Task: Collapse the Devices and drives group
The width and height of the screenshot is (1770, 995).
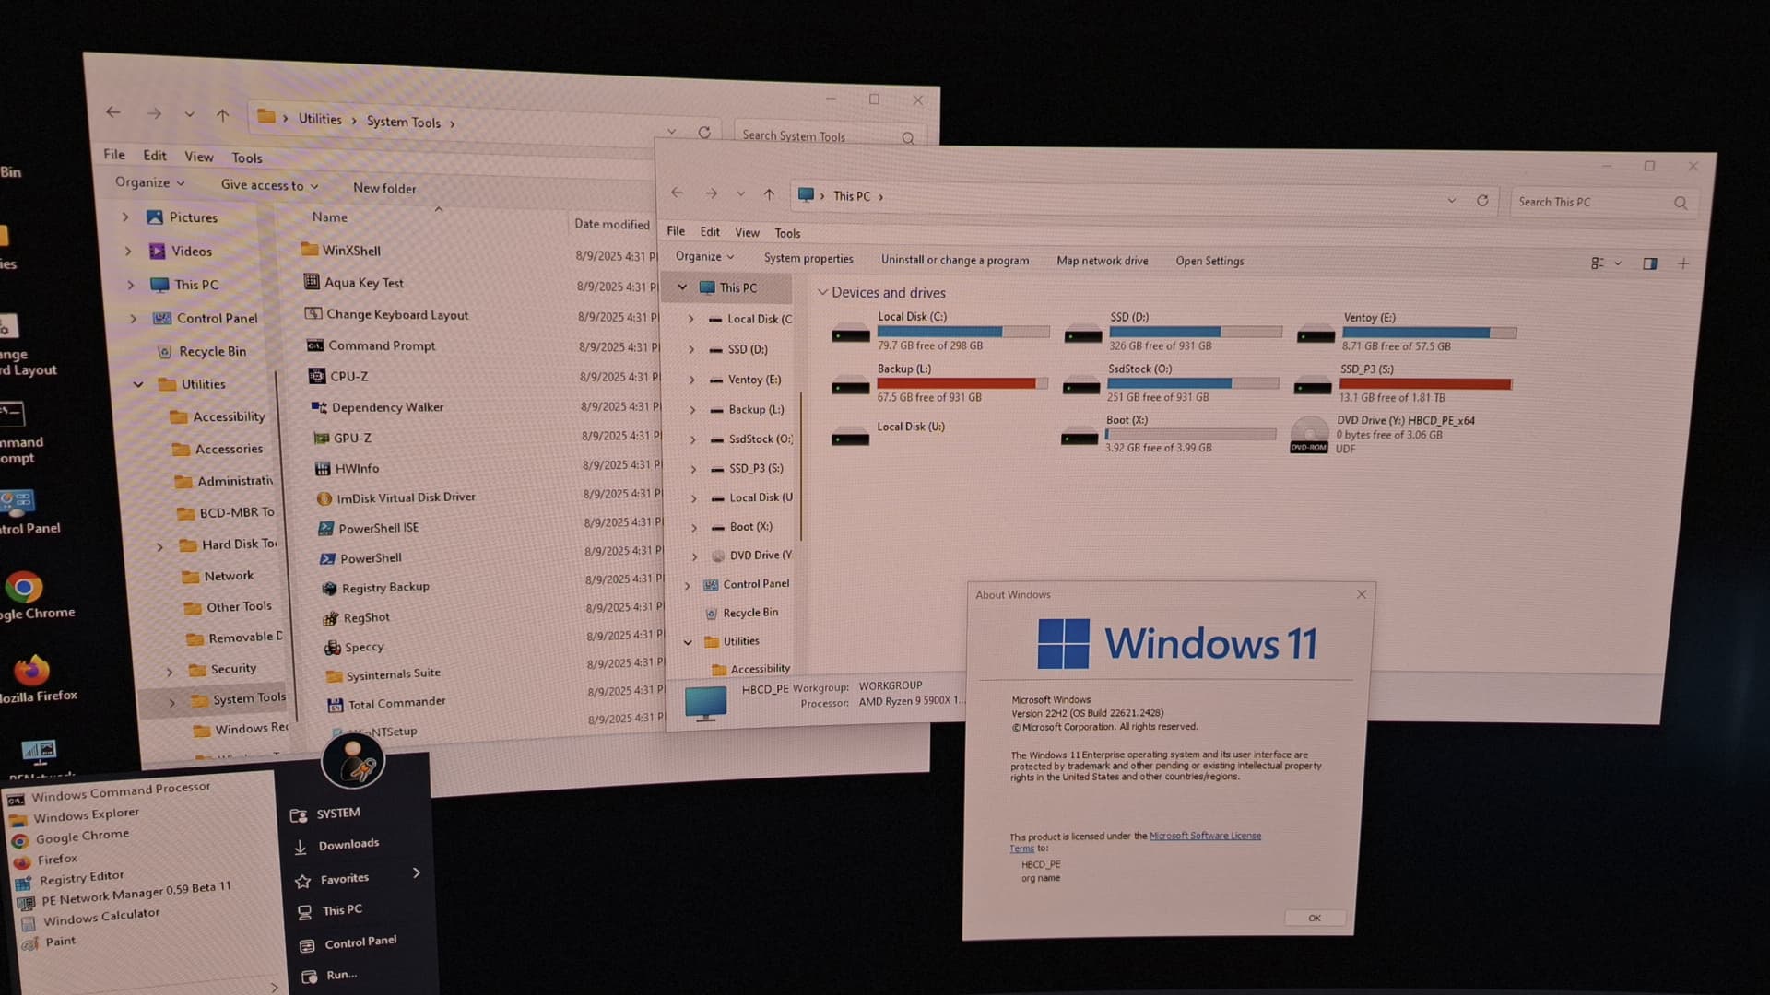Action: [x=822, y=292]
